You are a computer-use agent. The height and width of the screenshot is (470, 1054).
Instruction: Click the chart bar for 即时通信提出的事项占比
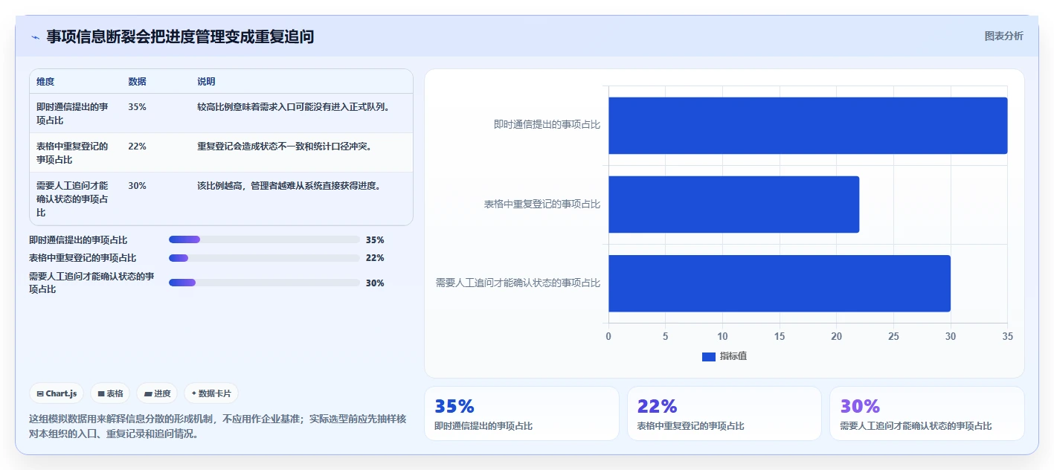[808, 126]
